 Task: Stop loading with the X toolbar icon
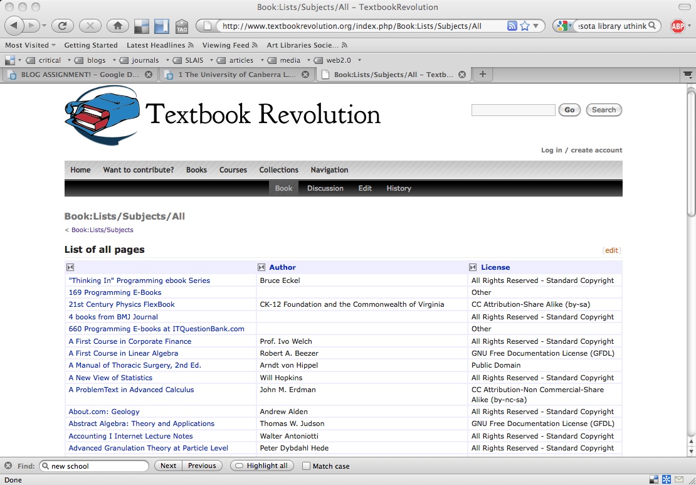pyautogui.click(x=90, y=26)
